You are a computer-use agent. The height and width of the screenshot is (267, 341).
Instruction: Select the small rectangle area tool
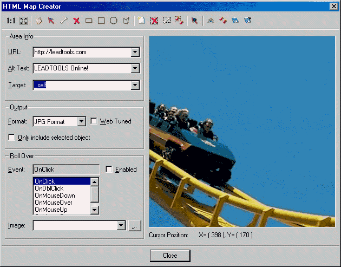coord(89,21)
